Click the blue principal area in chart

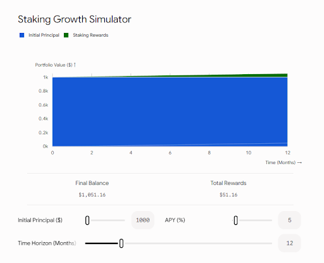(170, 111)
